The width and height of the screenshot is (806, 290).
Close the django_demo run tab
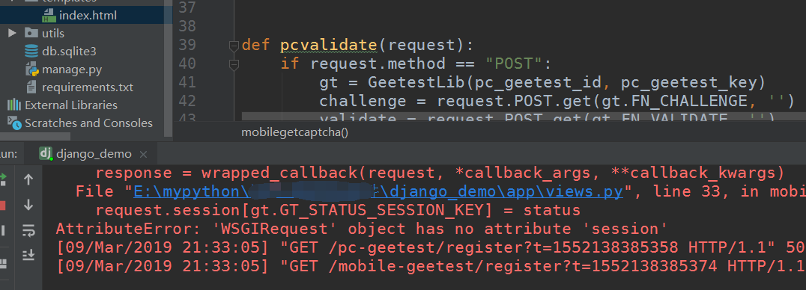click(143, 155)
